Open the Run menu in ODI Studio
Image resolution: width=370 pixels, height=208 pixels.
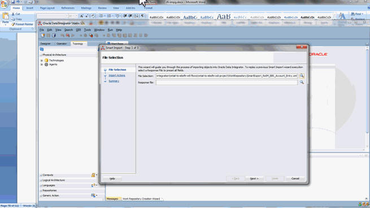[x=110, y=30]
